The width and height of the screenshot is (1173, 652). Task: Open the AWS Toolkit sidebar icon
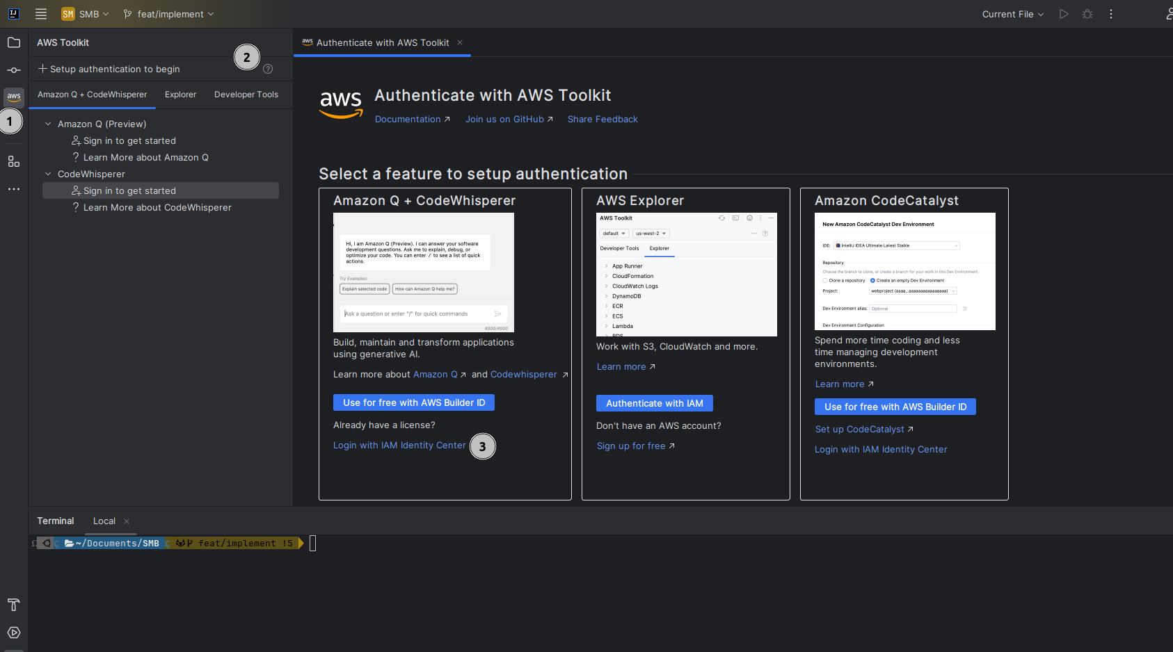tap(13, 97)
